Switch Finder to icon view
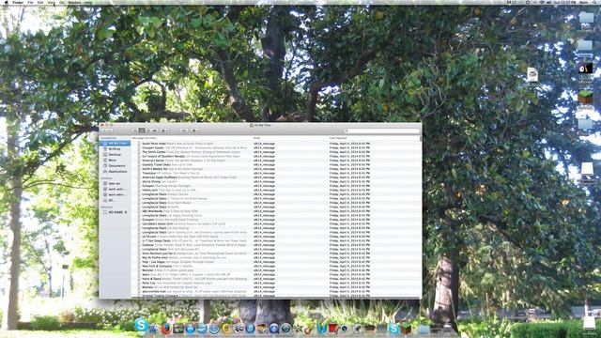Image resolution: width=601 pixels, height=338 pixels. (x=135, y=131)
